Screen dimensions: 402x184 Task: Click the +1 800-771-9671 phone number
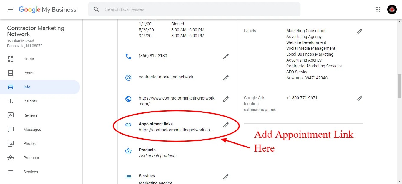coord(302,98)
